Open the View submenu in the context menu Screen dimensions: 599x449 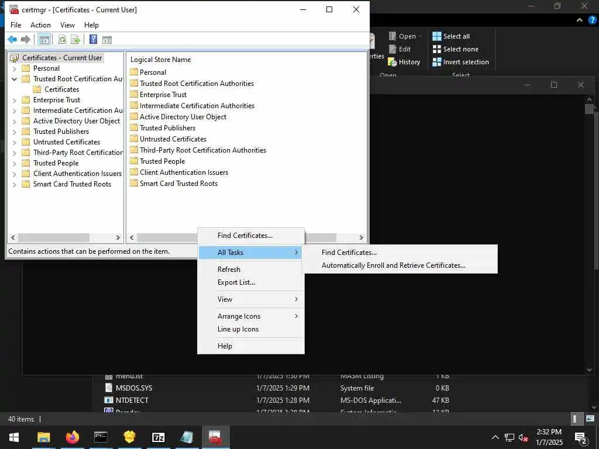pos(251,299)
